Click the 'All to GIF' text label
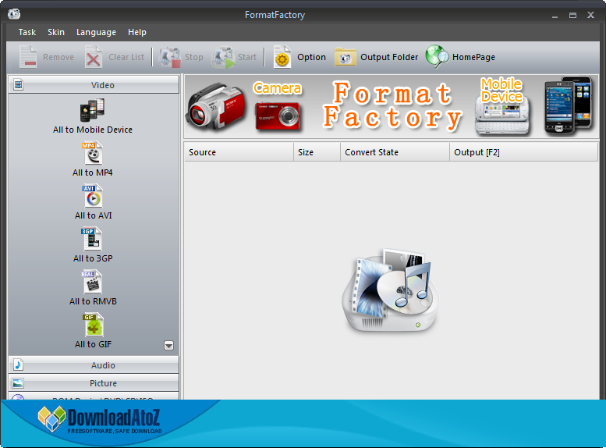Screen dimensions: 606x448 (x=93, y=344)
